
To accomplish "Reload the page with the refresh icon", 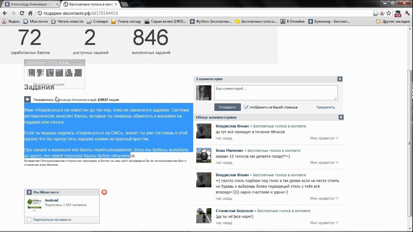I will pos(22,13).
